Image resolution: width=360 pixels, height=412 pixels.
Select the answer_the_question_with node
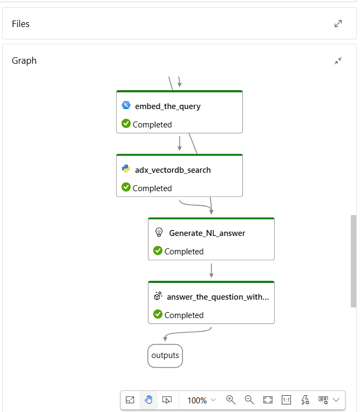[x=211, y=302]
